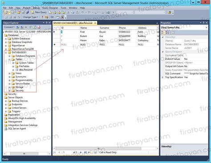The height and width of the screenshot is (163, 211).
Task: Expand the Top Specification property
Action: (x=162, y=77)
